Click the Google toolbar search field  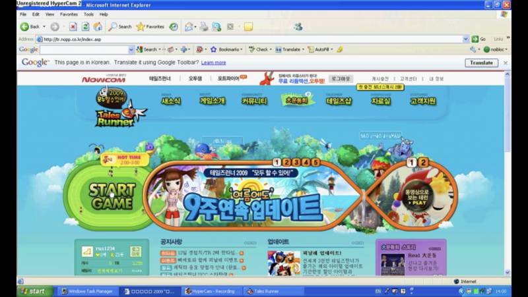point(86,49)
